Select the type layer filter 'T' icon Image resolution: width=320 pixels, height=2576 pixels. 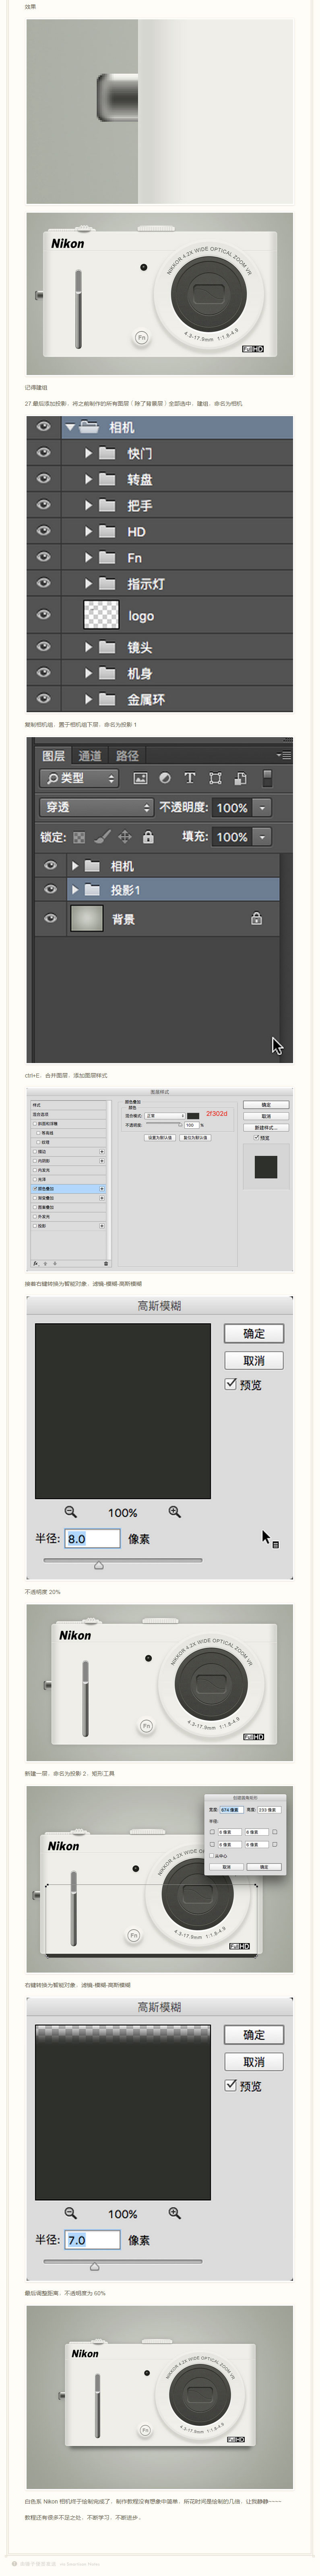click(189, 778)
